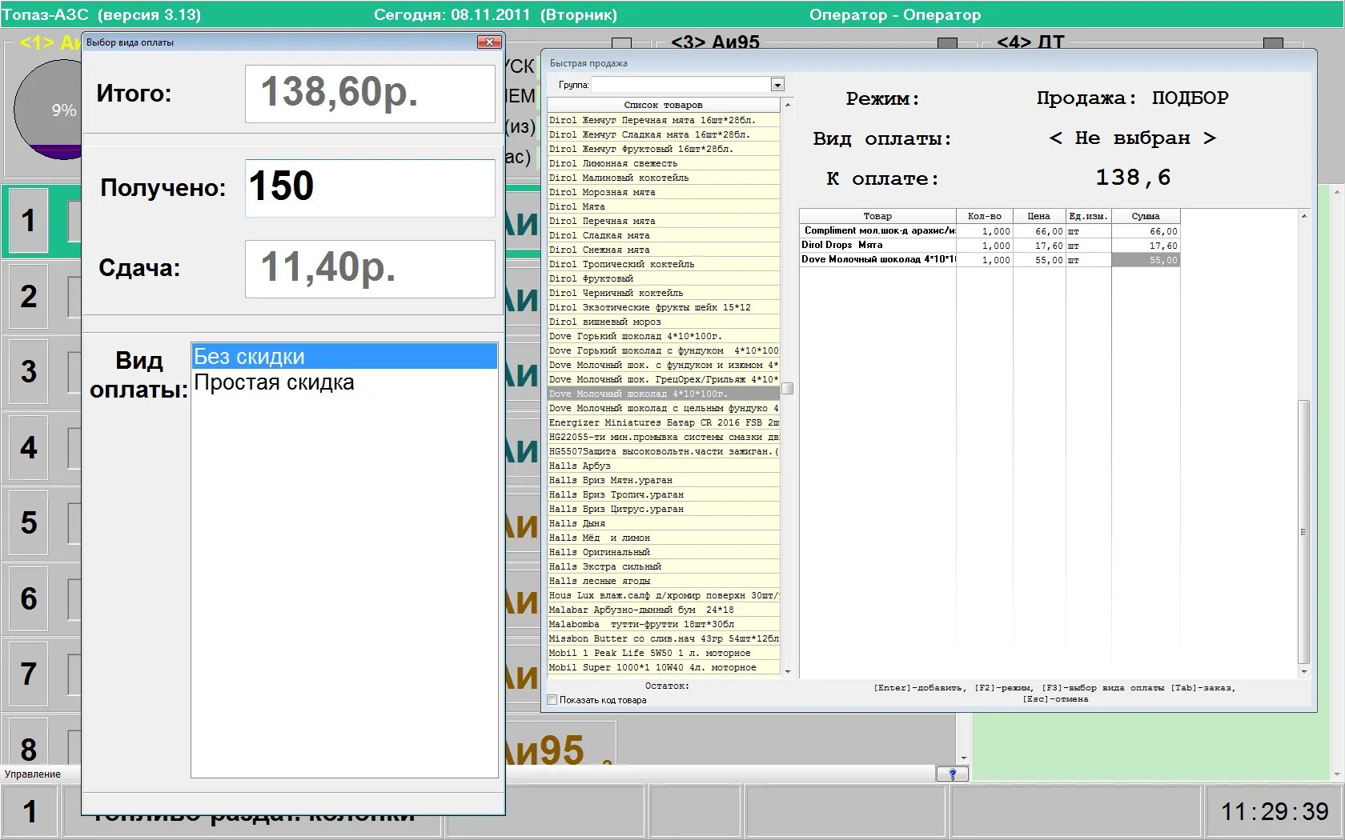This screenshot has height=840, width=1345.
Task: Select Malabomba тутти-фрутти item
Action: [x=664, y=624]
